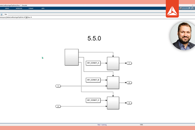Click the Up to Parent arrow icon
The height and width of the screenshot is (130, 195).
(1, 14)
